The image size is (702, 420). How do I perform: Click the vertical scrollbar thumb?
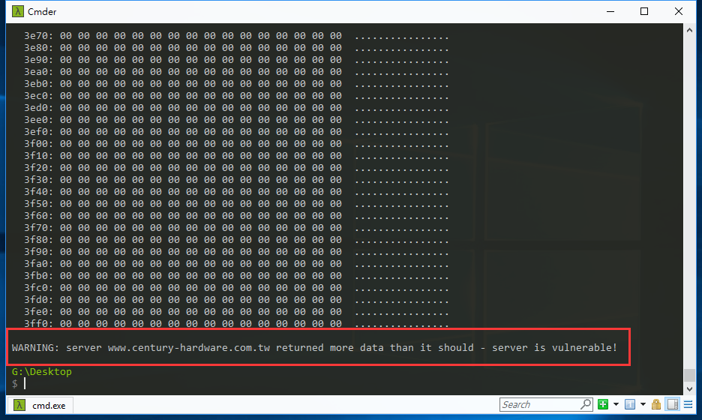689,374
